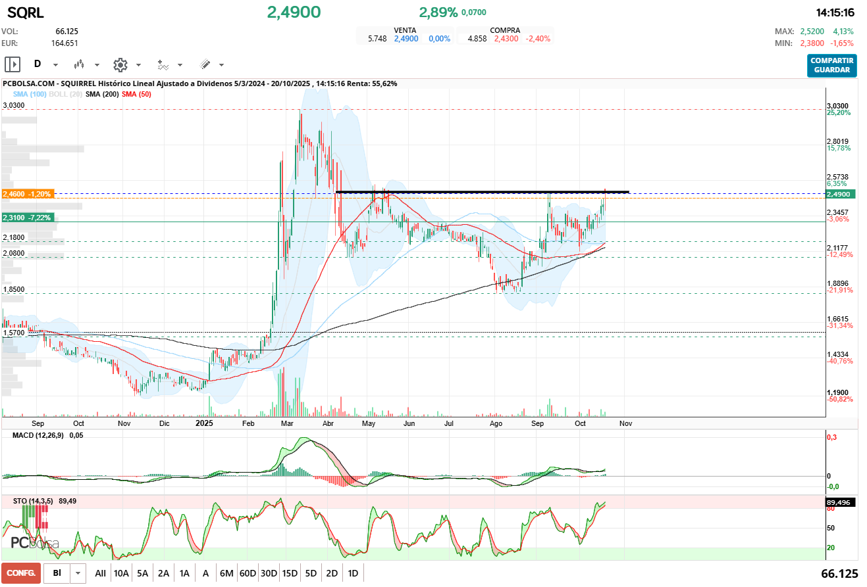Select the All time range
Image resolution: width=867 pixels, height=587 pixels.
pos(100,573)
